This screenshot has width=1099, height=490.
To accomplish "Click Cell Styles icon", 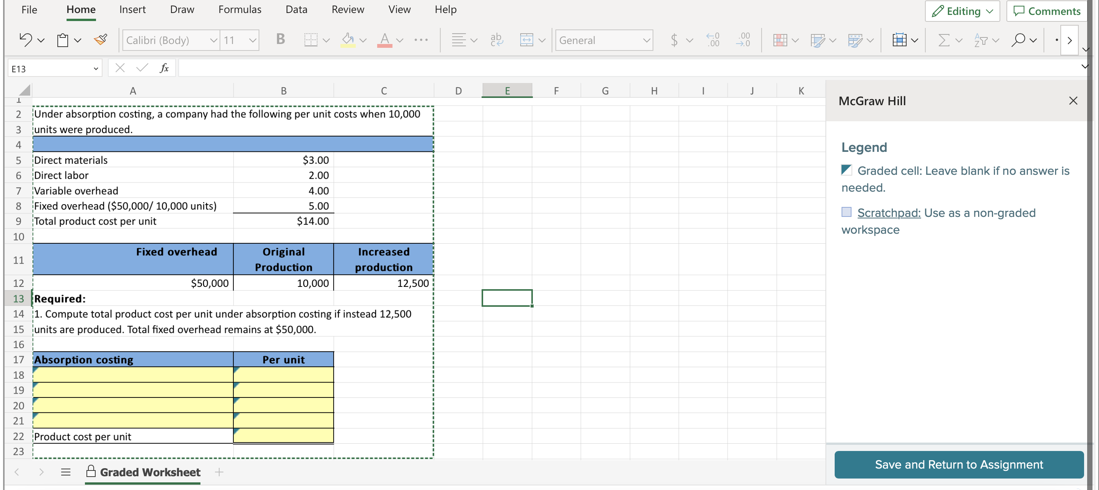I will pos(855,40).
